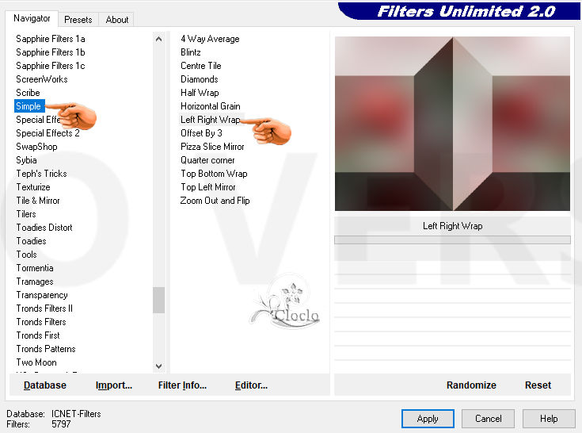The width and height of the screenshot is (582, 433).
Task: Select the Half Wrap filter
Action: pos(200,93)
